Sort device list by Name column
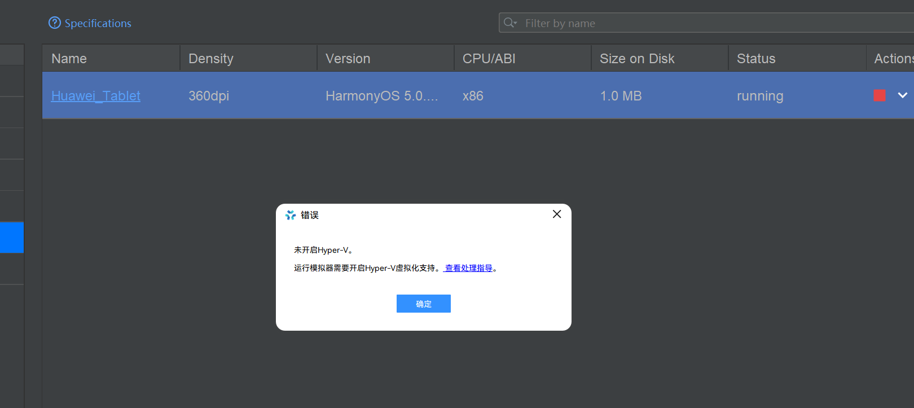914x408 pixels. tap(111, 59)
